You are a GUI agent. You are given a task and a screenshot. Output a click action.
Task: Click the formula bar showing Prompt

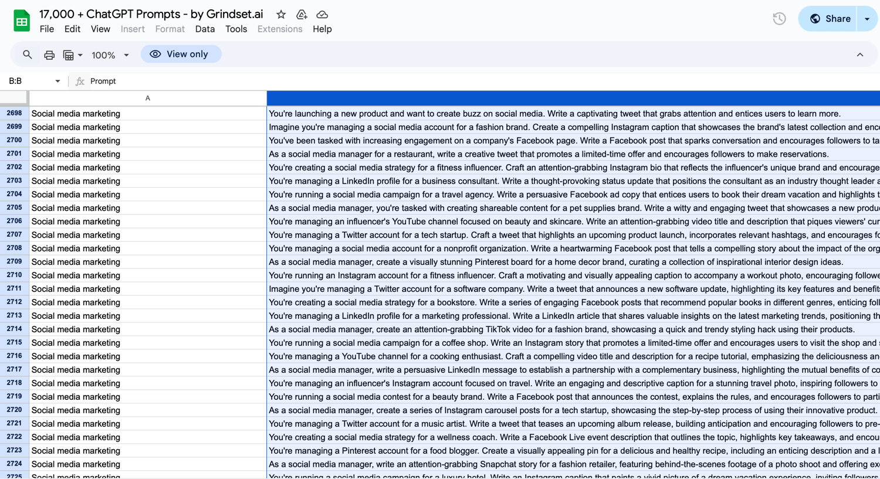(x=485, y=81)
